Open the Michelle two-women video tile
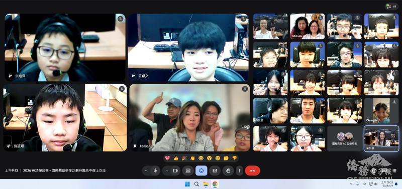 tap(308, 27)
